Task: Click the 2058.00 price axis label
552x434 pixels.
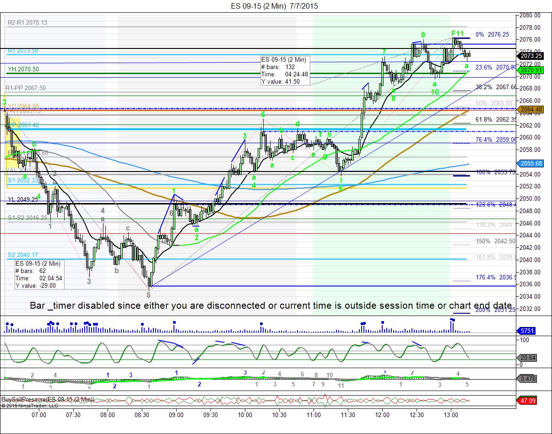Action: tap(530, 150)
